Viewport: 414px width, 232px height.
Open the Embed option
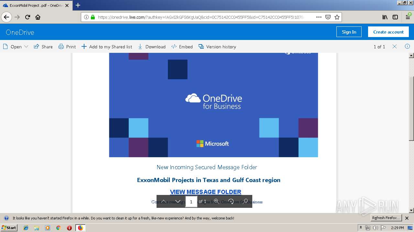[x=182, y=47]
